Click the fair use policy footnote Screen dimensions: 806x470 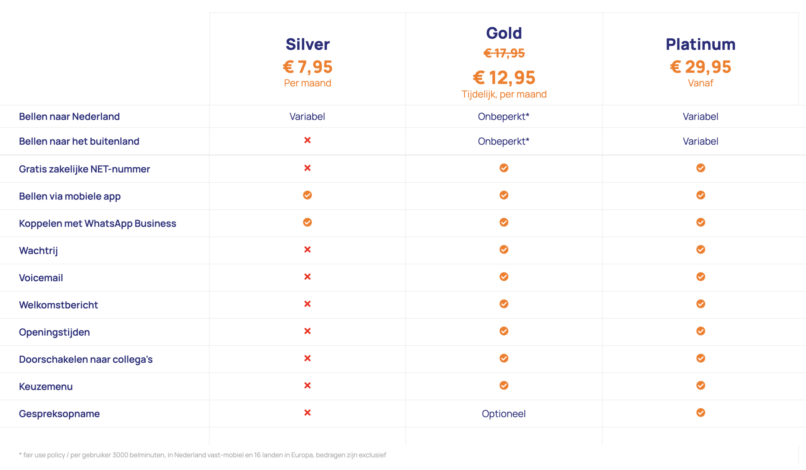pyautogui.click(x=202, y=455)
